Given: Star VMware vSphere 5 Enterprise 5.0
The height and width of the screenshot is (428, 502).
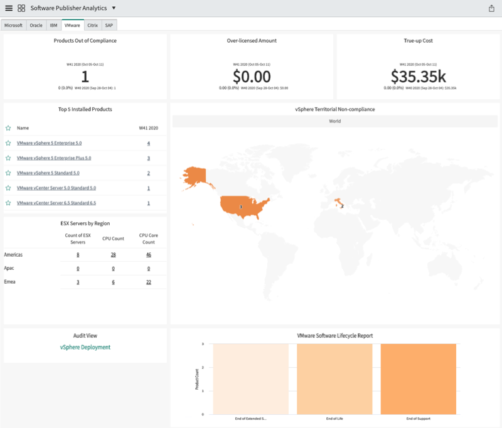Looking at the screenshot, I should (x=8, y=143).
